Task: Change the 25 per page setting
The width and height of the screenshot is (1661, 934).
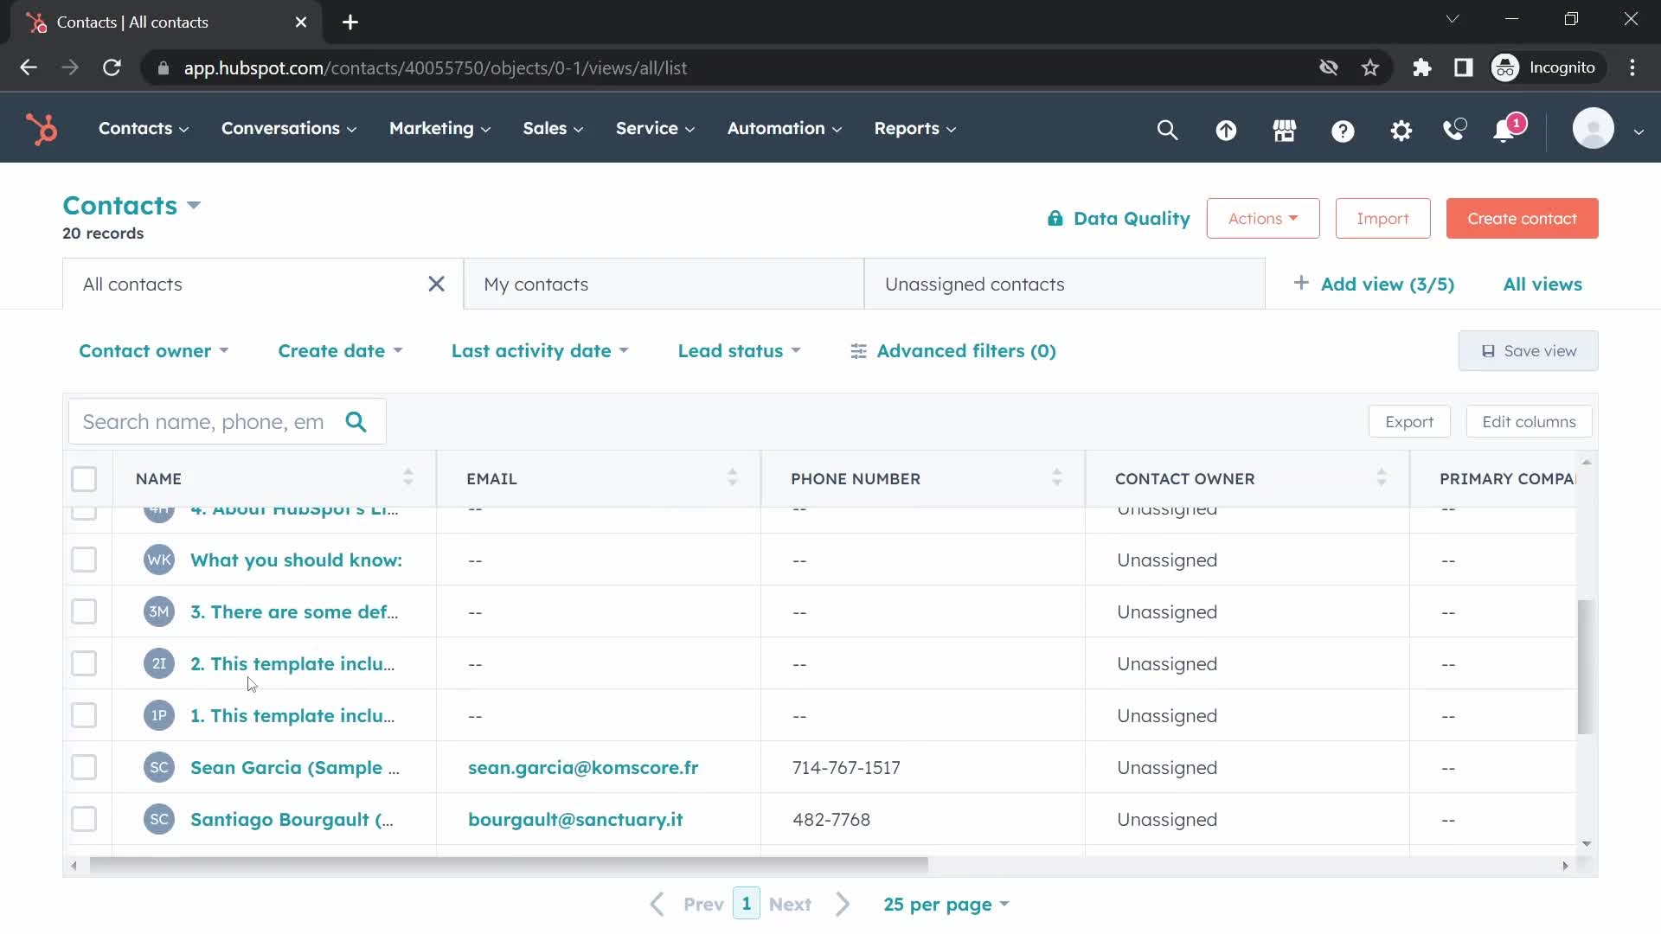Action: coord(946,905)
